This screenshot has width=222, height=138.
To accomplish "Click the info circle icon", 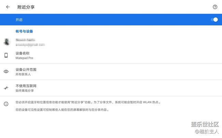I will coord(6,104).
